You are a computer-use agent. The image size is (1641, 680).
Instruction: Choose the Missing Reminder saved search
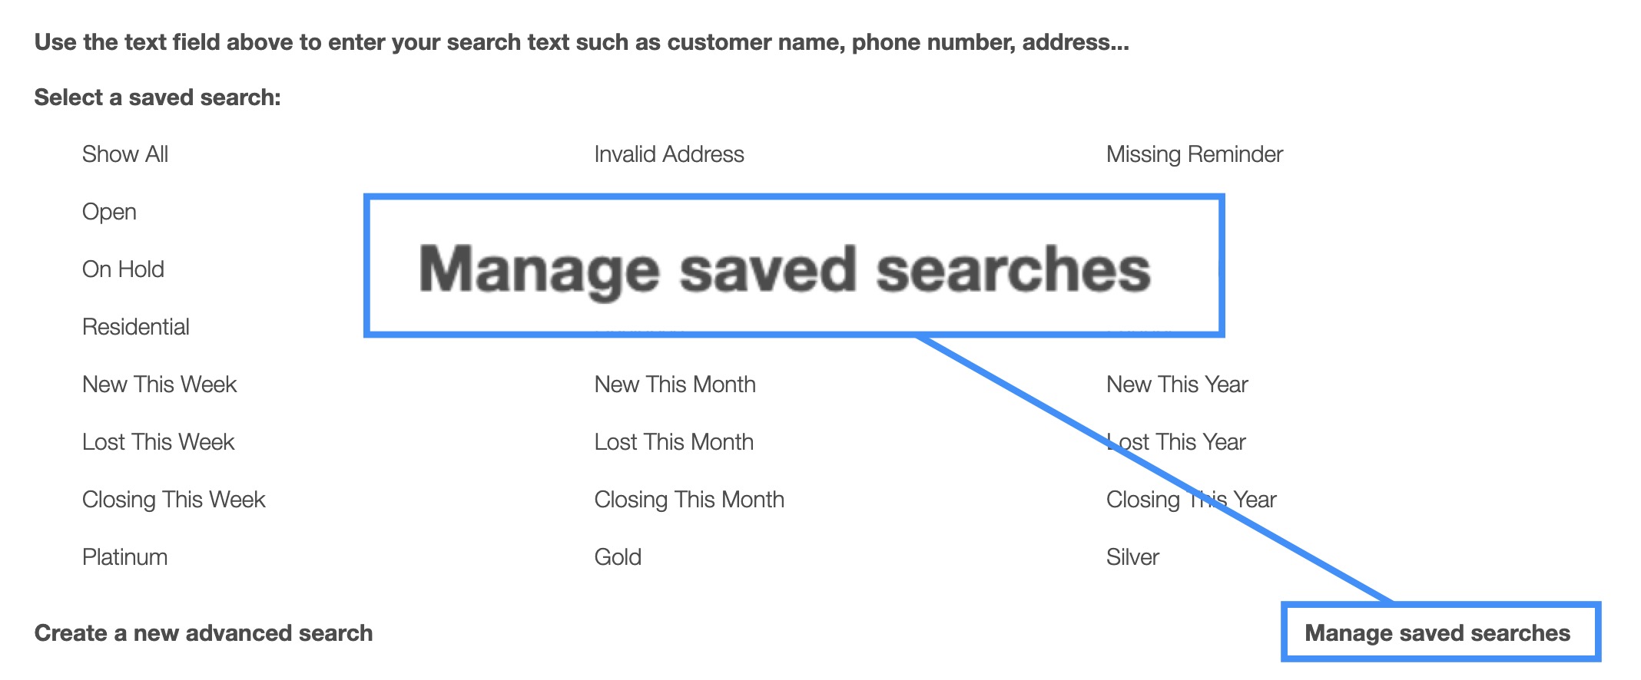1194,154
